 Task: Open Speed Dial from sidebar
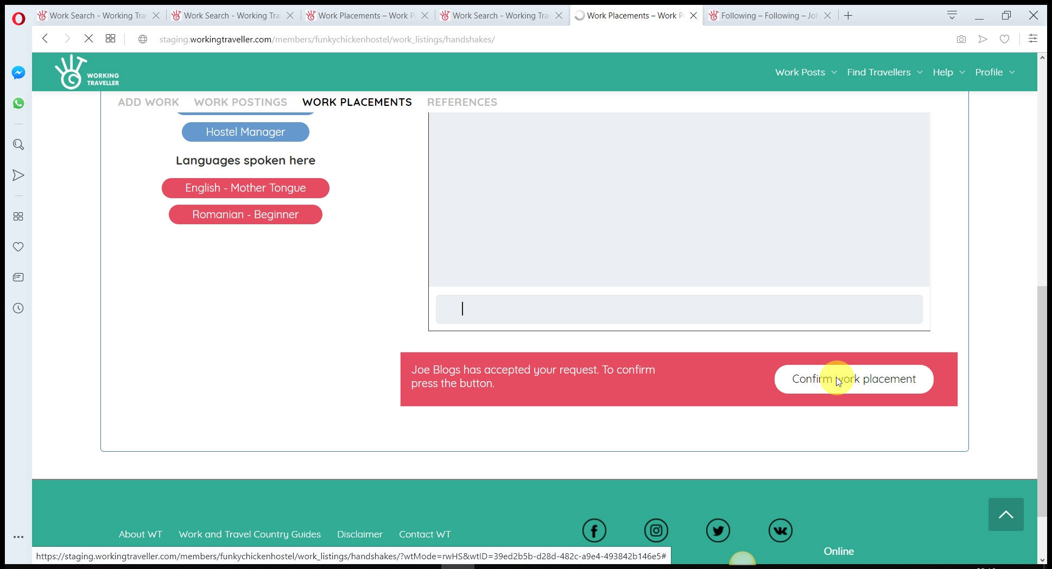[18, 217]
